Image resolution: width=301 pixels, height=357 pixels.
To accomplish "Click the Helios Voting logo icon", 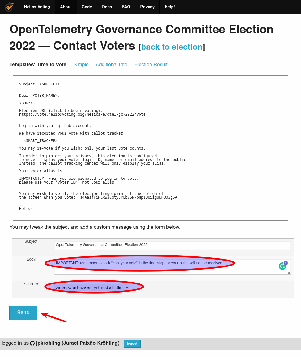I will tap(9, 7).
